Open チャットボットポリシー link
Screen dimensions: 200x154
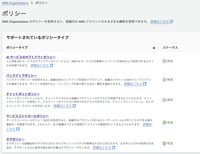tap(23, 94)
